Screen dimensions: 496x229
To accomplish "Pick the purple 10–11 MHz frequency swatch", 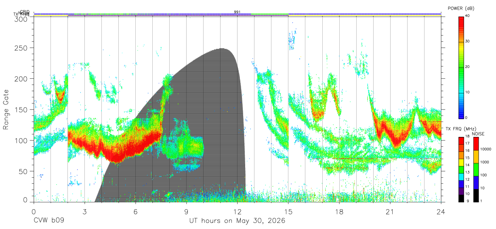I will (461, 191).
